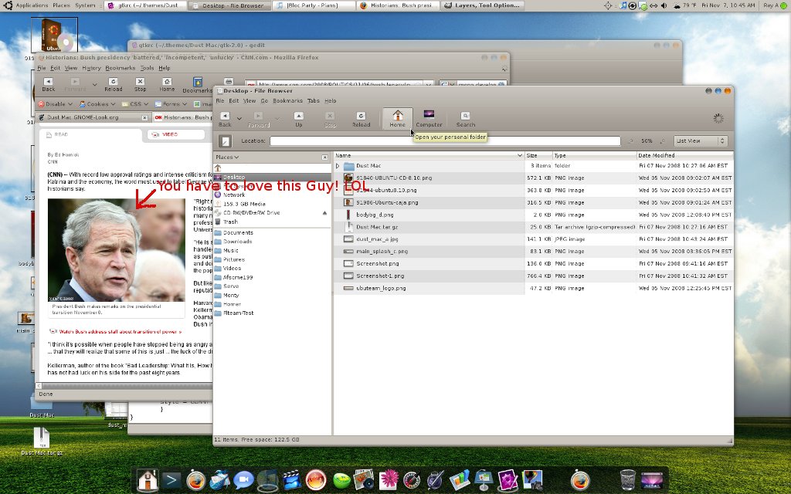Click the Stop button in Firefox
This screenshot has height=494, width=791.
[x=141, y=85]
